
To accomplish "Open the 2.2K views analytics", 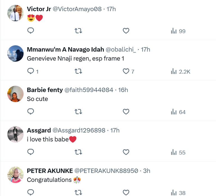I will [x=180, y=72].
